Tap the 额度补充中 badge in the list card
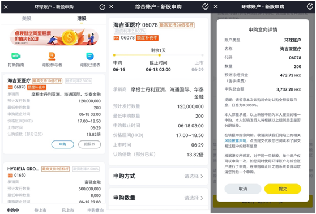This screenshot has width=316, height=214. point(37,87)
